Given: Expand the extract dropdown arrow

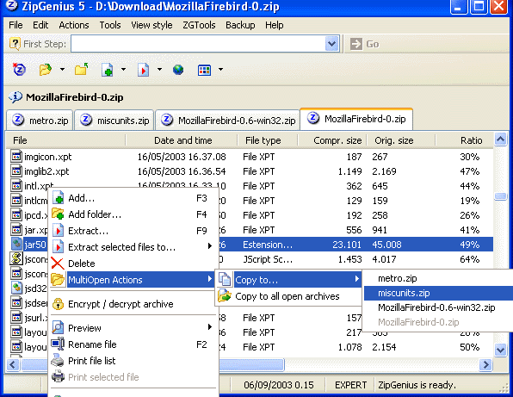Looking at the screenshot, I should click(x=159, y=70).
